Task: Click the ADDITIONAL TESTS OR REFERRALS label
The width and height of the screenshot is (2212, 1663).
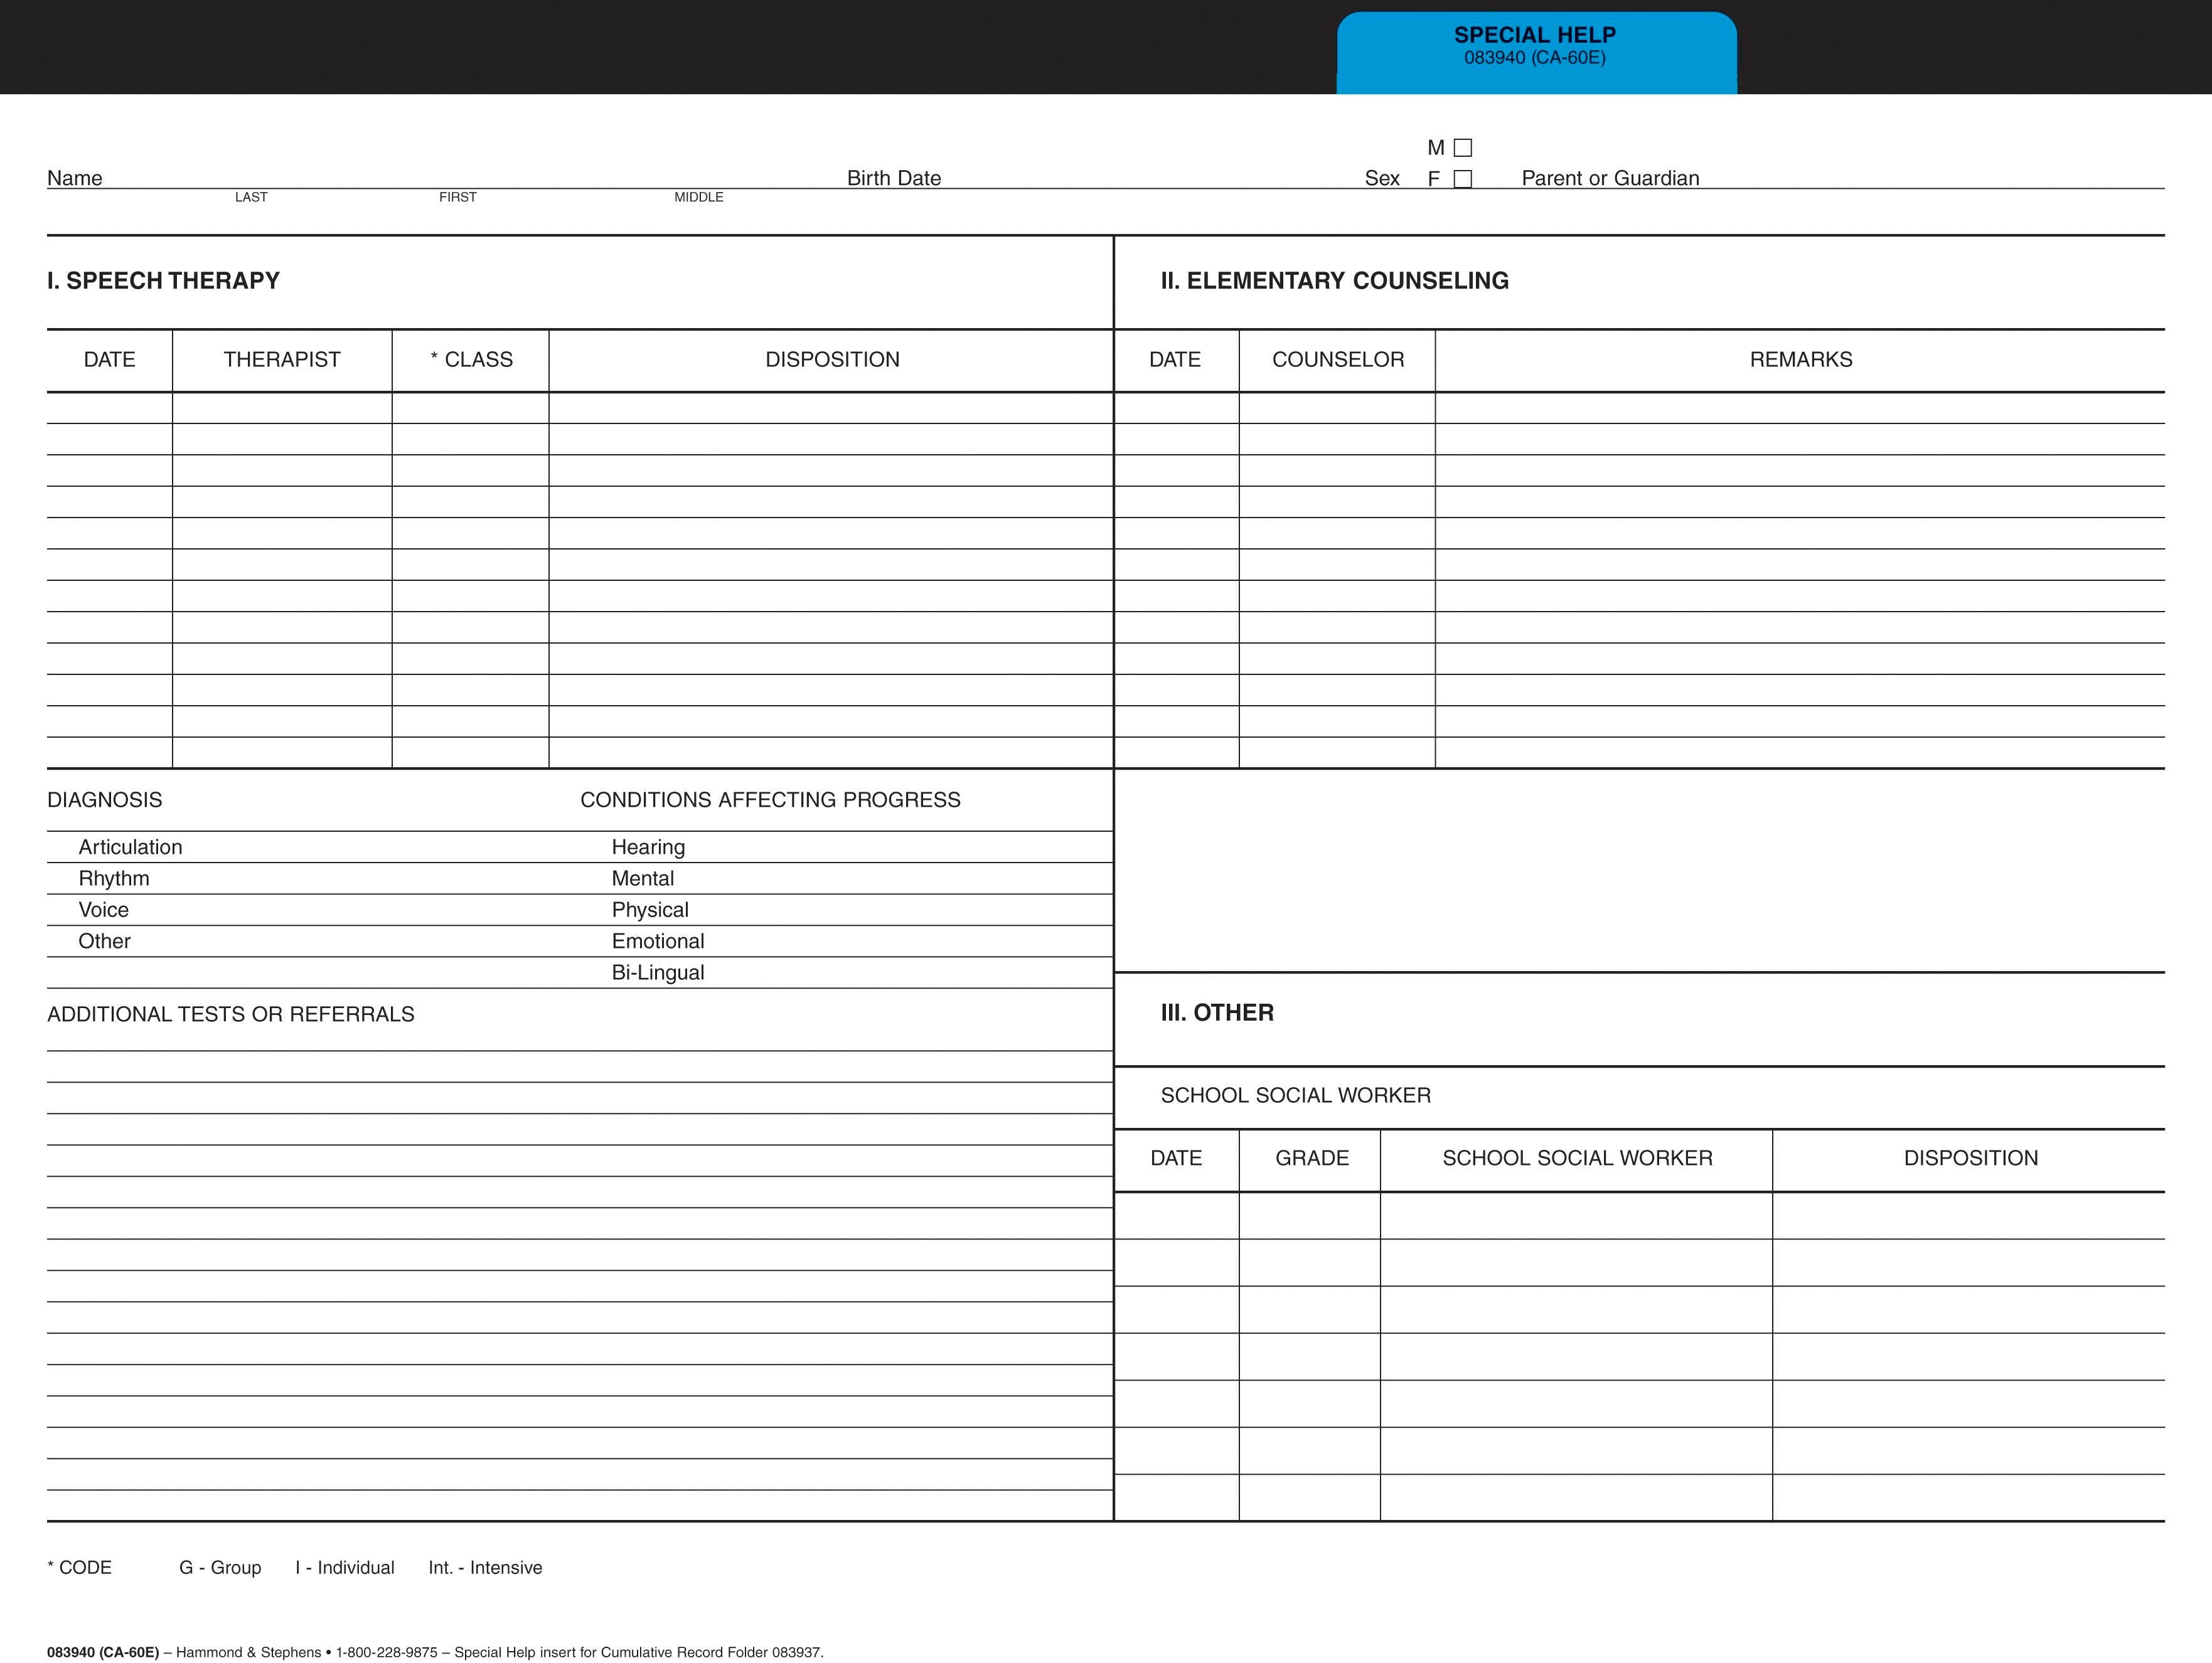Action: [231, 1014]
